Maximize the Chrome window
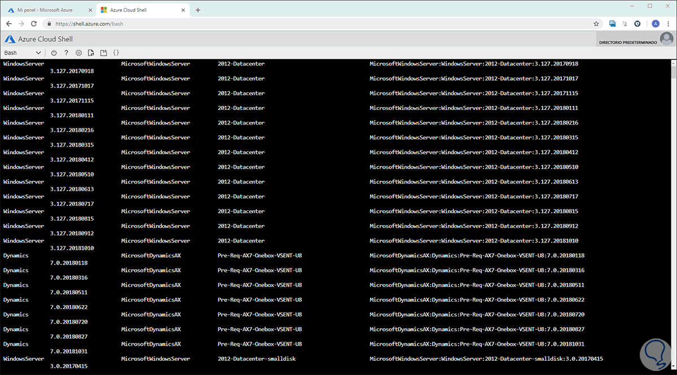Screen dimensions: 677x375 [x=650, y=6]
